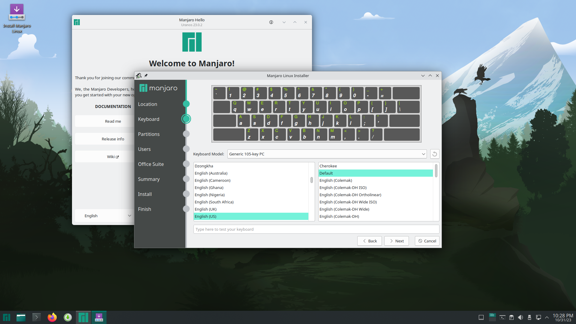Click the green update notifier taskbar icon
The height and width of the screenshot is (324, 576).
pyautogui.click(x=68, y=317)
